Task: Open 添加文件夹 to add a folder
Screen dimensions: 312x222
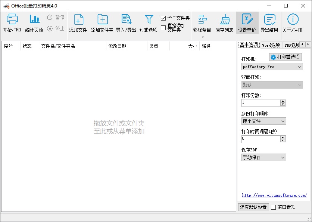Action: click(x=102, y=22)
